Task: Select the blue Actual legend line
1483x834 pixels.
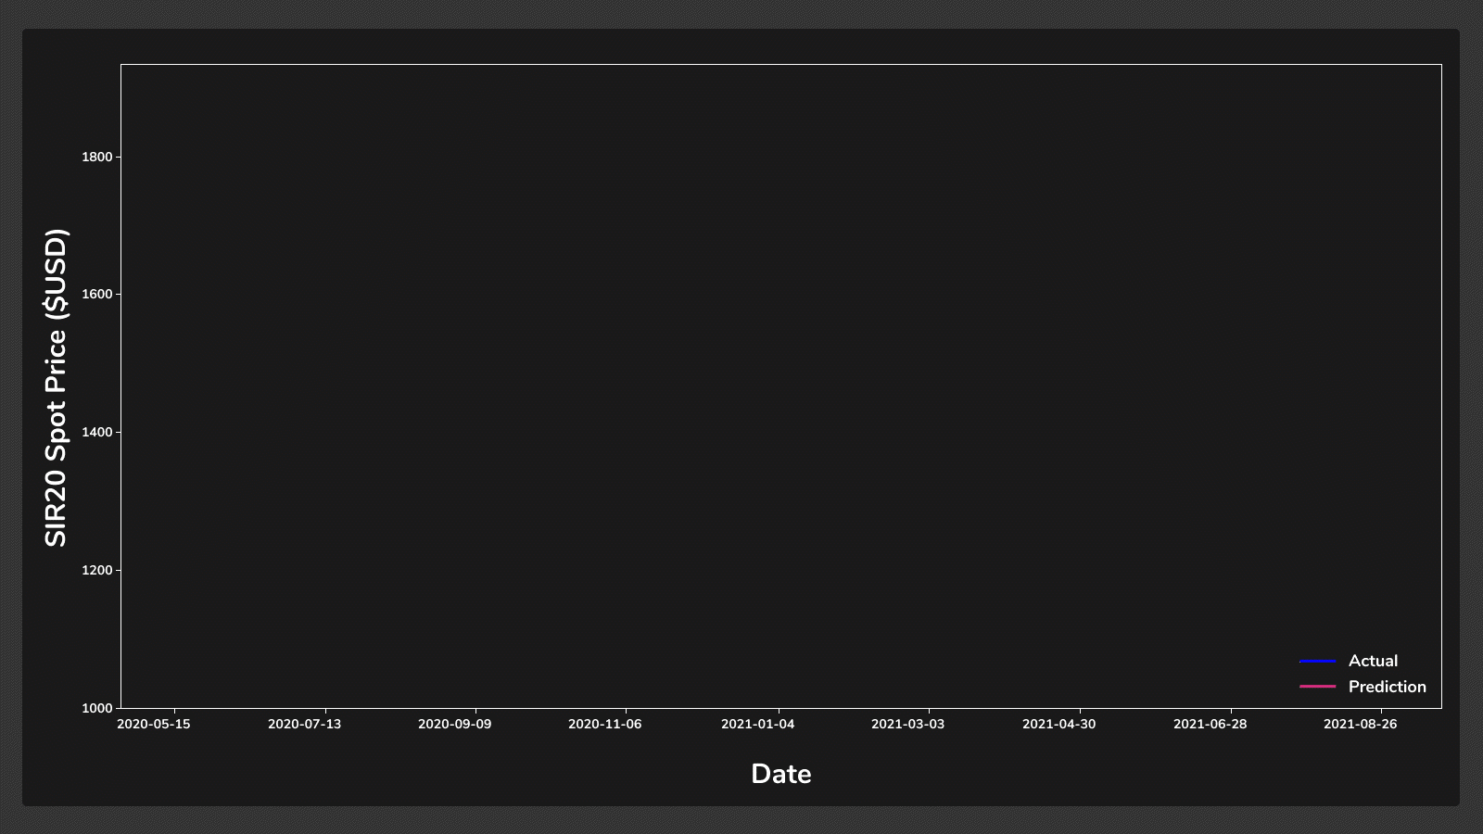Action: click(1318, 662)
